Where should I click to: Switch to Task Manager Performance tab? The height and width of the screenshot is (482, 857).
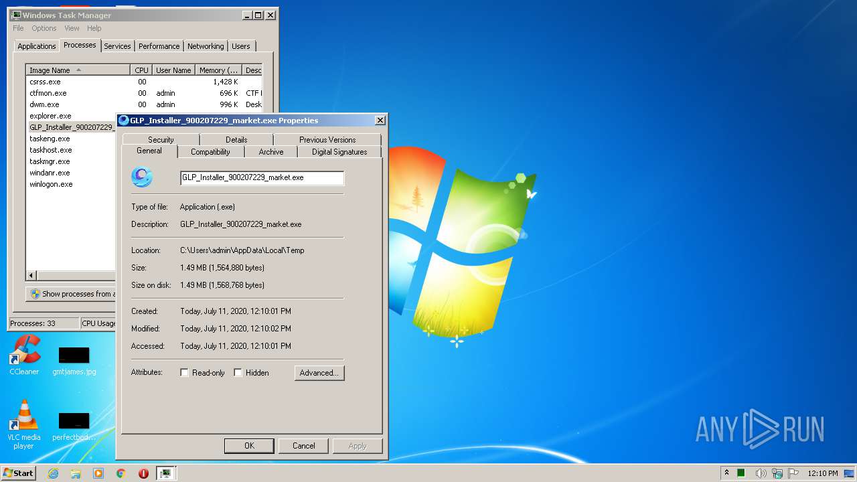tap(159, 46)
